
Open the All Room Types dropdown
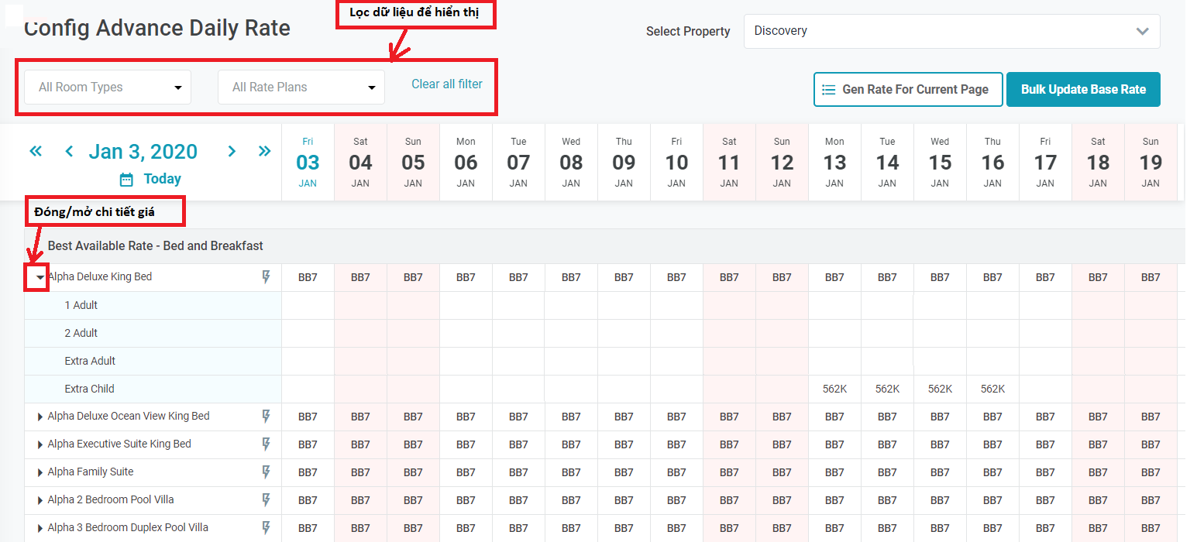(108, 87)
